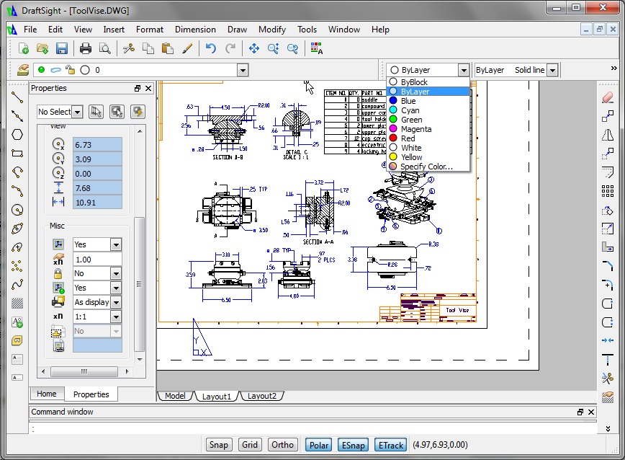
Task: Save drawing with floppy disk icon
Action: (61, 49)
